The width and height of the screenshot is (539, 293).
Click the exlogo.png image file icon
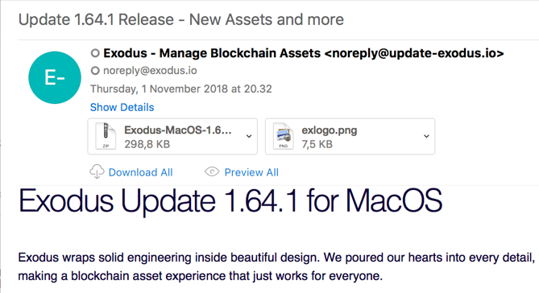pyautogui.click(x=284, y=136)
